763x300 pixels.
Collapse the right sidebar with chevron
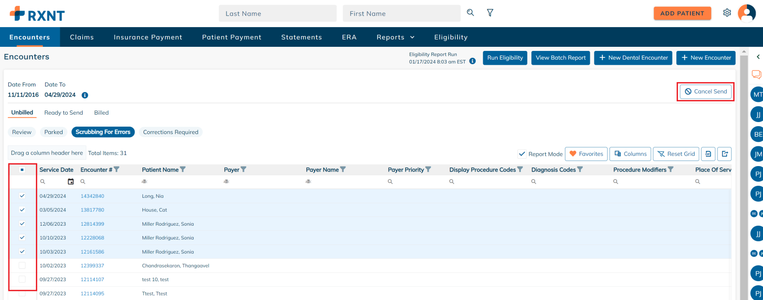[x=757, y=57]
